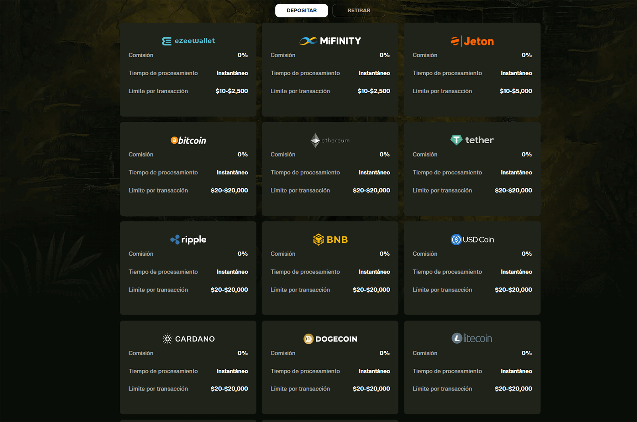Screen dimensions: 637x422
Task: Click Instantáneo in the tether card
Action: [516, 172]
